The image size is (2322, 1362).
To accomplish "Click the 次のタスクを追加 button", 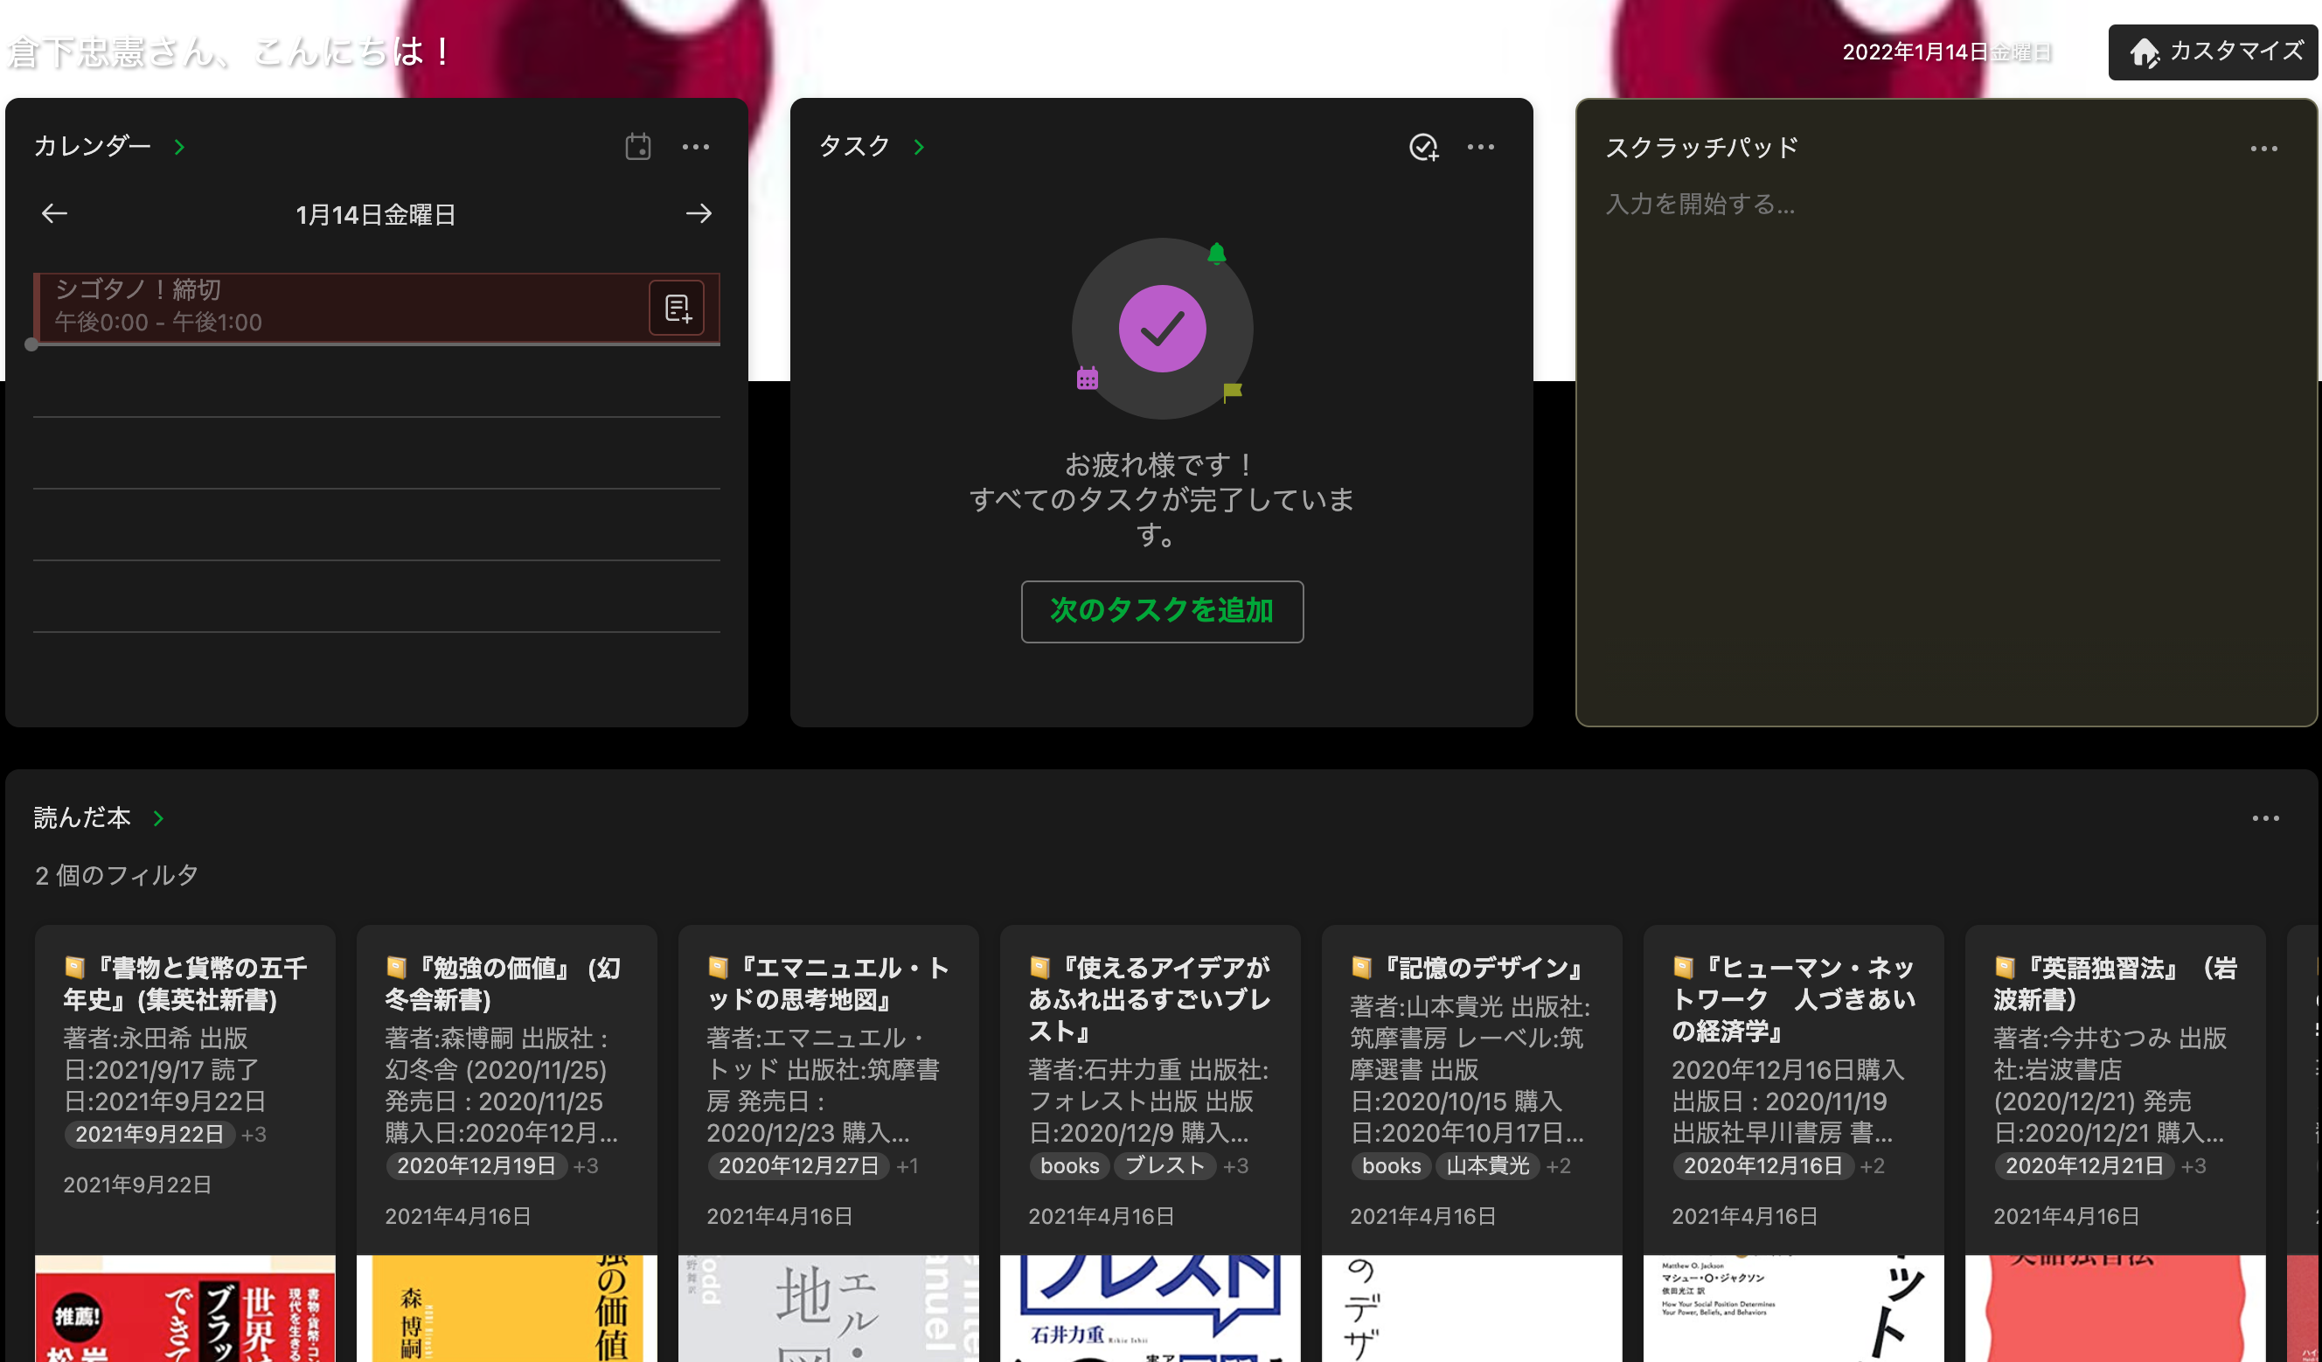I will click(x=1161, y=611).
